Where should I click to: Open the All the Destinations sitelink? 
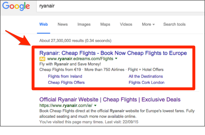[x=146, y=76]
